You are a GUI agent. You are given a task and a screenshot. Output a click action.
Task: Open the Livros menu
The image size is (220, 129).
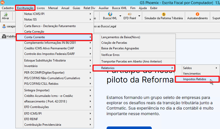(41, 8)
